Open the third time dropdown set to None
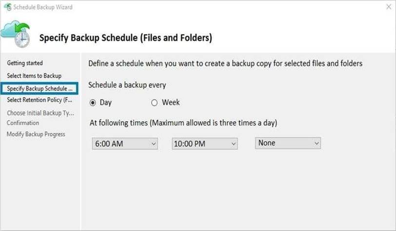Screen dimensions: 396x231 point(288,143)
